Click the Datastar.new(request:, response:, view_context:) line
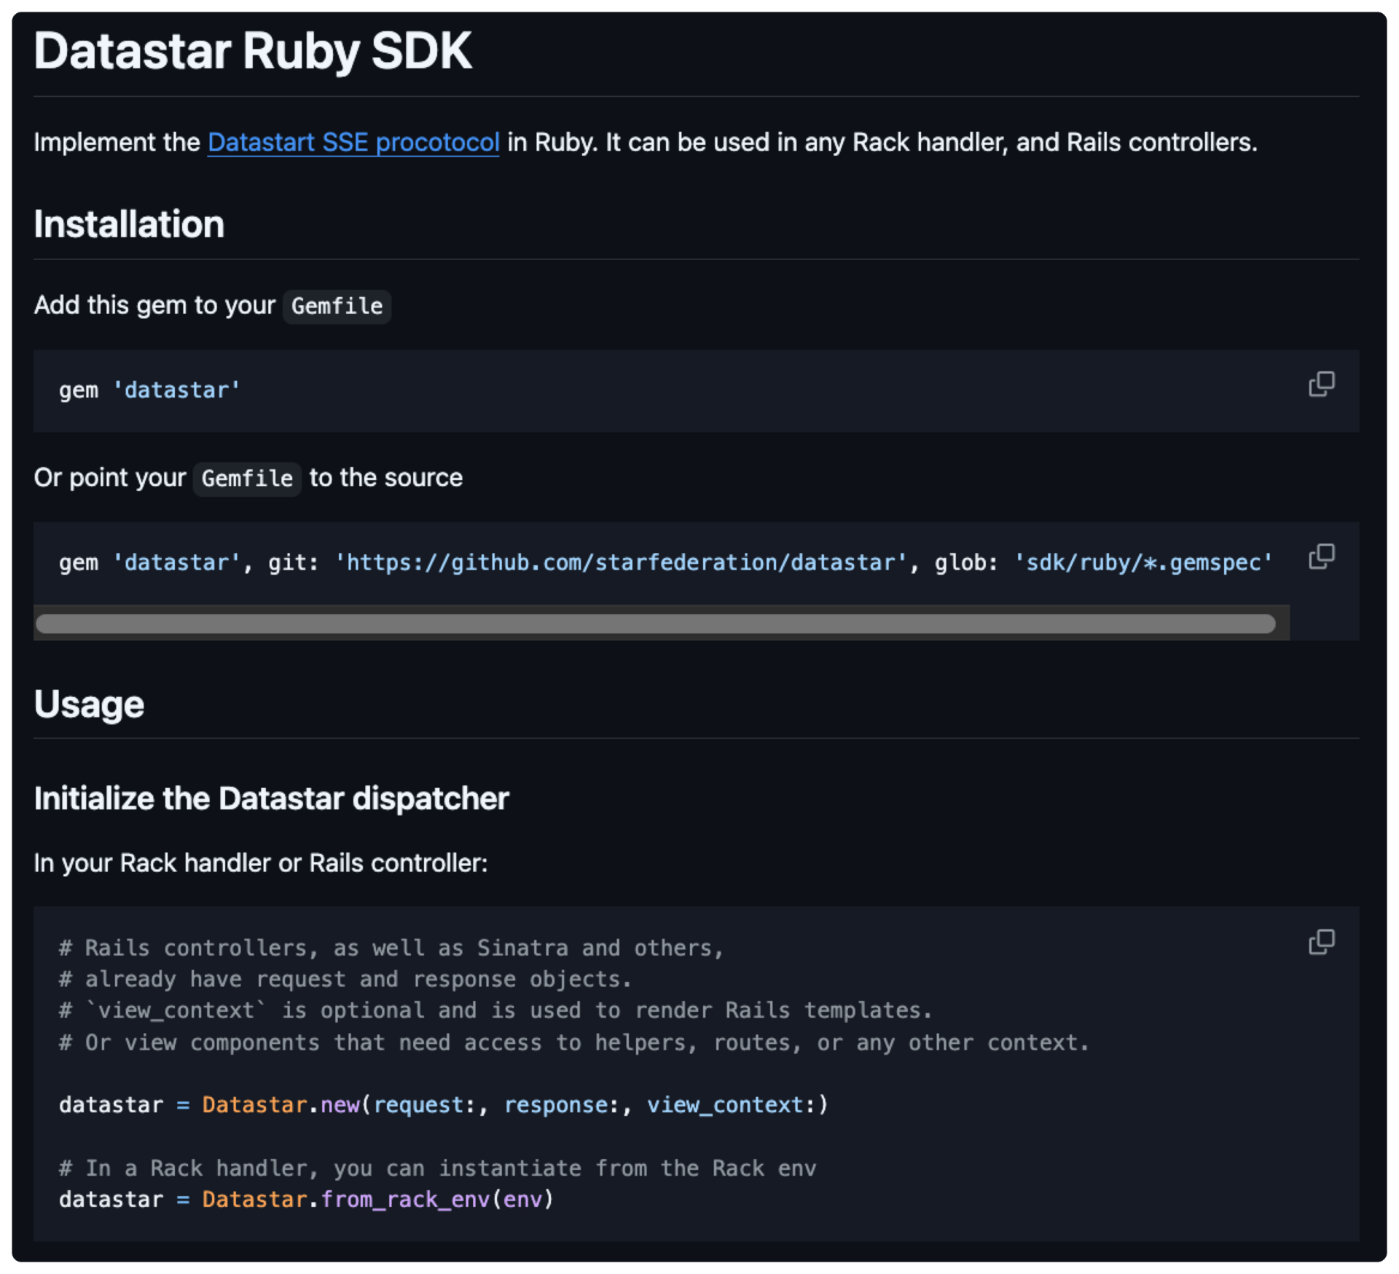The image size is (1399, 1274). click(444, 1105)
